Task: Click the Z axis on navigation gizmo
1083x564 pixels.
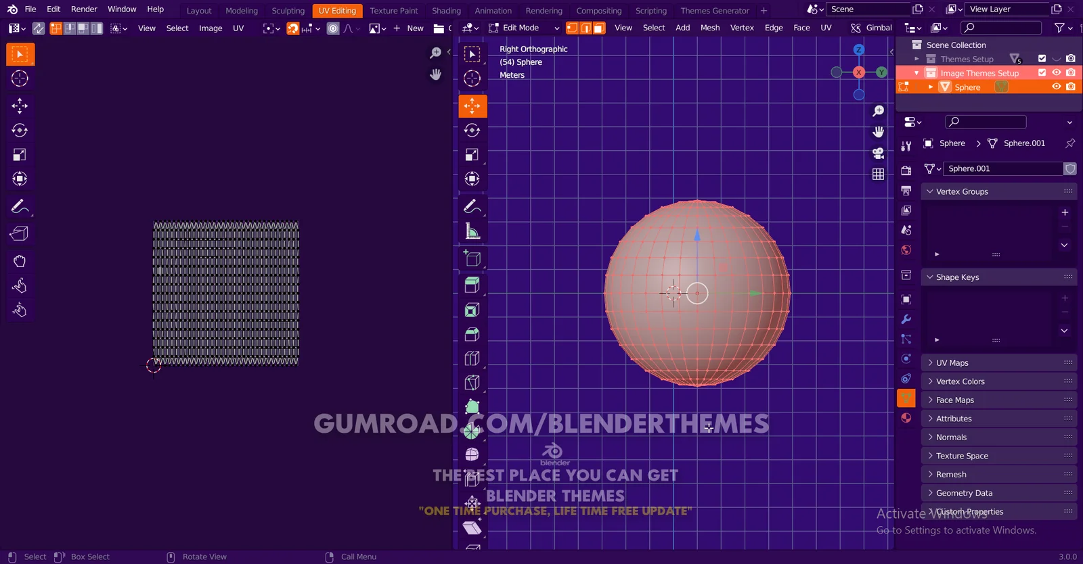Action: (x=859, y=50)
